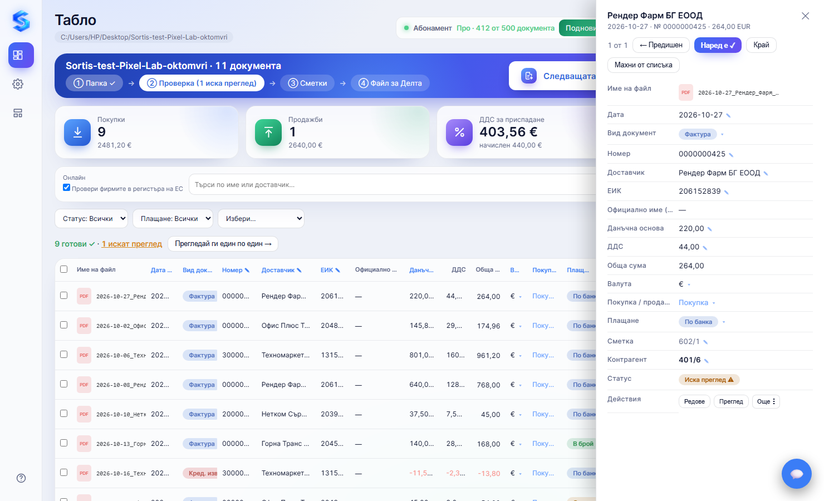Open step 4 'Файл за Делта'
The image size is (824, 501).
click(x=390, y=83)
